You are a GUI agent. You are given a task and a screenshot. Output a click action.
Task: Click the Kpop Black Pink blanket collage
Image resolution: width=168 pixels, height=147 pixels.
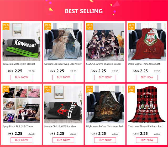22,104
